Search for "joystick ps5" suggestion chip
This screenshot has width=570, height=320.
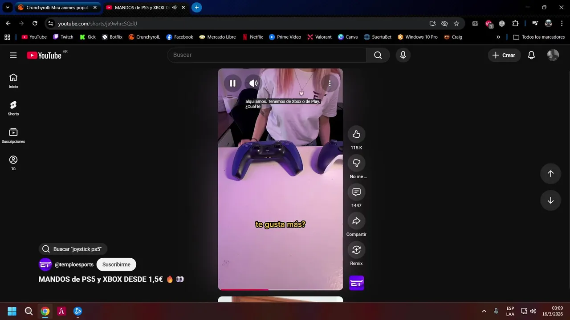[73, 249]
